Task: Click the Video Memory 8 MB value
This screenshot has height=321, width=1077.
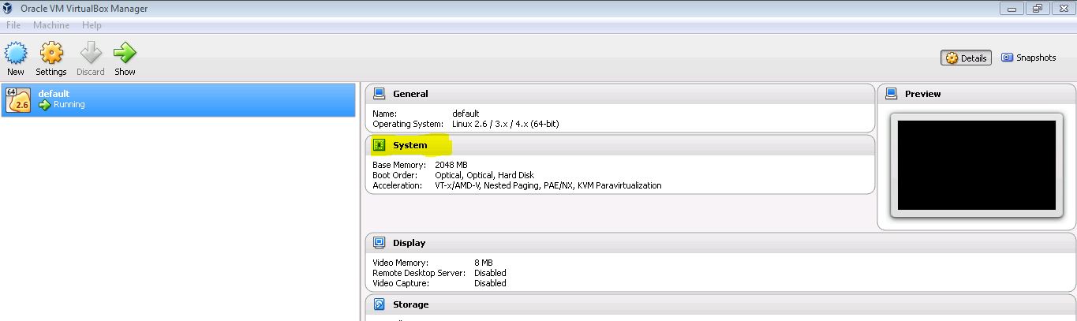Action: click(x=483, y=263)
